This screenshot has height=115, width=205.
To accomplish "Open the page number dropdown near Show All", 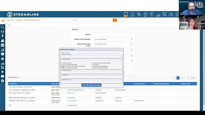I will [187, 78].
